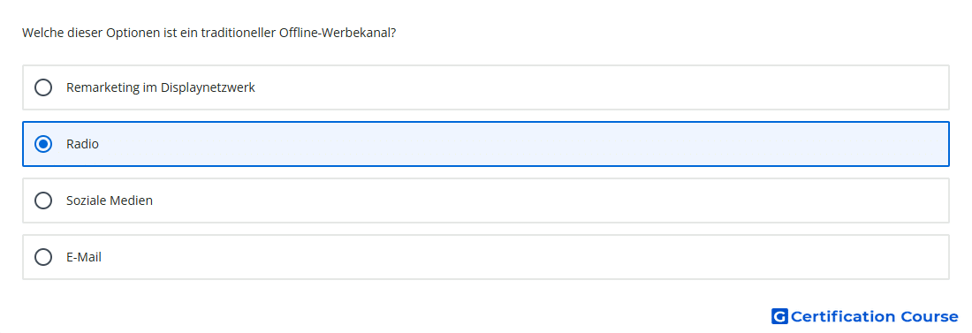Click the 'Radio' answer label text
Screen dimensions: 972x333
[x=82, y=144]
